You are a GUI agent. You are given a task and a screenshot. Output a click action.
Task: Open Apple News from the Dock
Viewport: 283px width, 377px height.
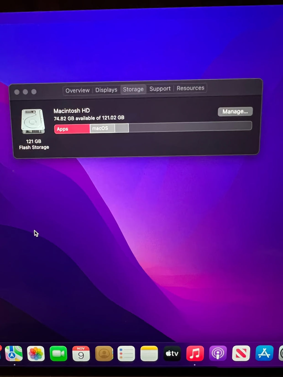pyautogui.click(x=241, y=354)
